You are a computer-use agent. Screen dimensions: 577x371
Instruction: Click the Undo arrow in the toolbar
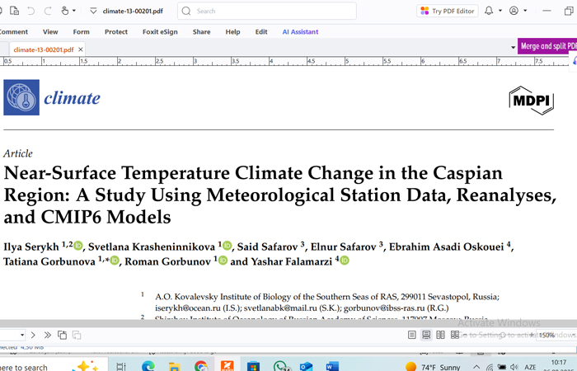(31, 11)
